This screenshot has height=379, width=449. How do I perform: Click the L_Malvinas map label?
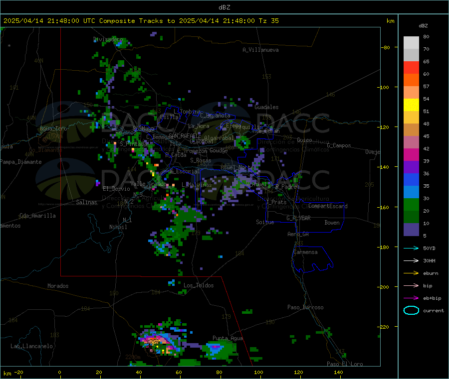(197, 185)
